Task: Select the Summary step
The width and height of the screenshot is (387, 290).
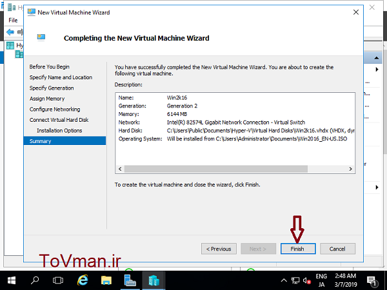Action: point(64,140)
